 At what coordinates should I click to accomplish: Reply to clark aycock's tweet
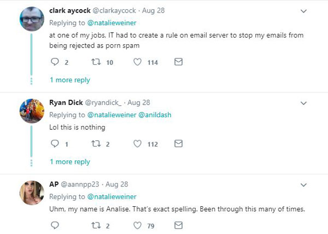(x=55, y=62)
